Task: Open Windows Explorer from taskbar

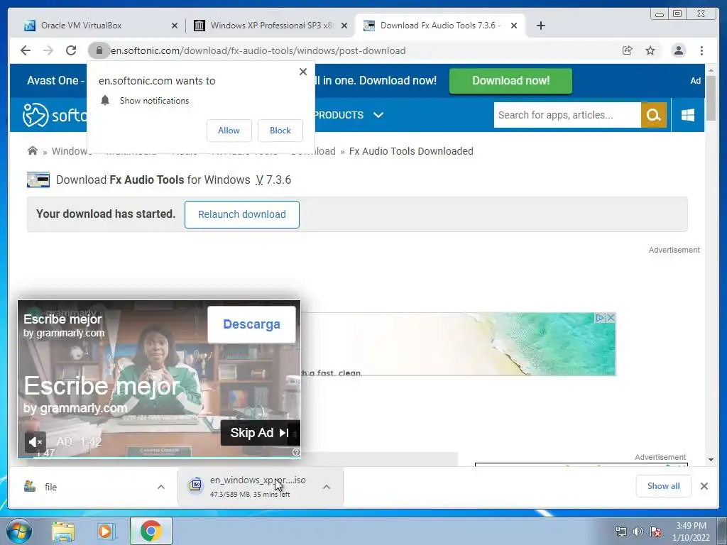Action: pyautogui.click(x=63, y=531)
